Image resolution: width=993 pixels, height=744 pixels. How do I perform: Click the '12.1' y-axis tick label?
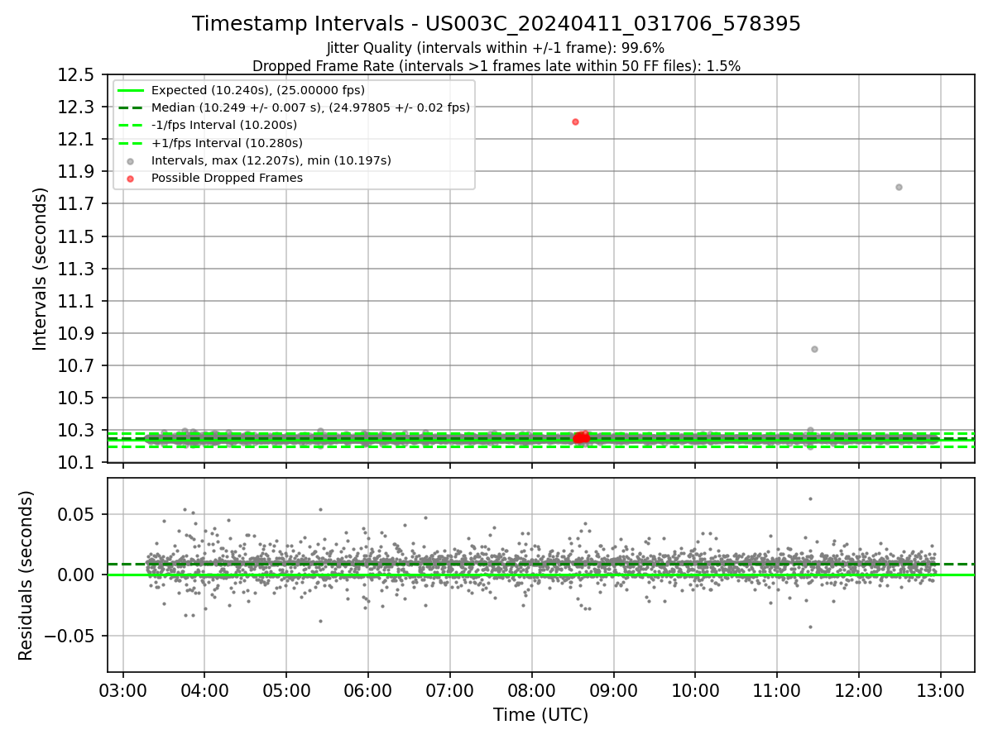[x=76, y=140]
